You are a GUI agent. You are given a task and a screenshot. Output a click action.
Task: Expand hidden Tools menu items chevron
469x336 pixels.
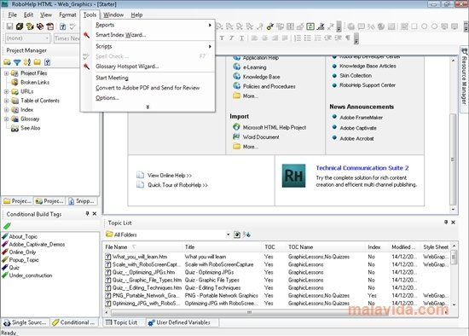148,107
